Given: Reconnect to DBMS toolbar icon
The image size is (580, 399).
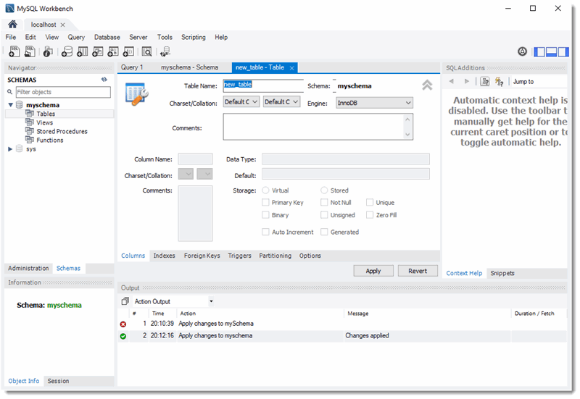Looking at the screenshot, I should 165,51.
